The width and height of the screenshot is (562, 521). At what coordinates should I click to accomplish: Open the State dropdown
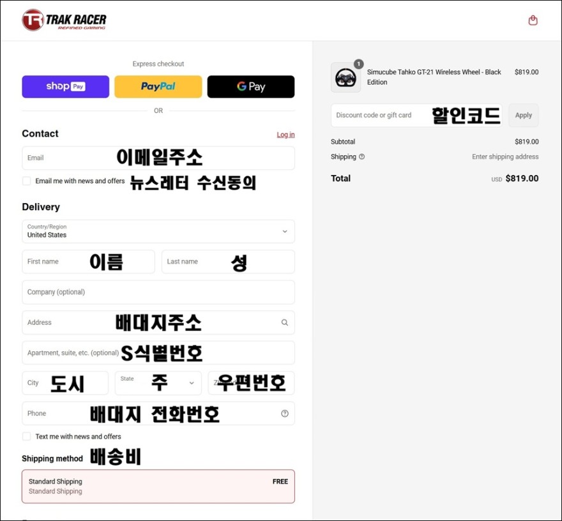point(158,382)
